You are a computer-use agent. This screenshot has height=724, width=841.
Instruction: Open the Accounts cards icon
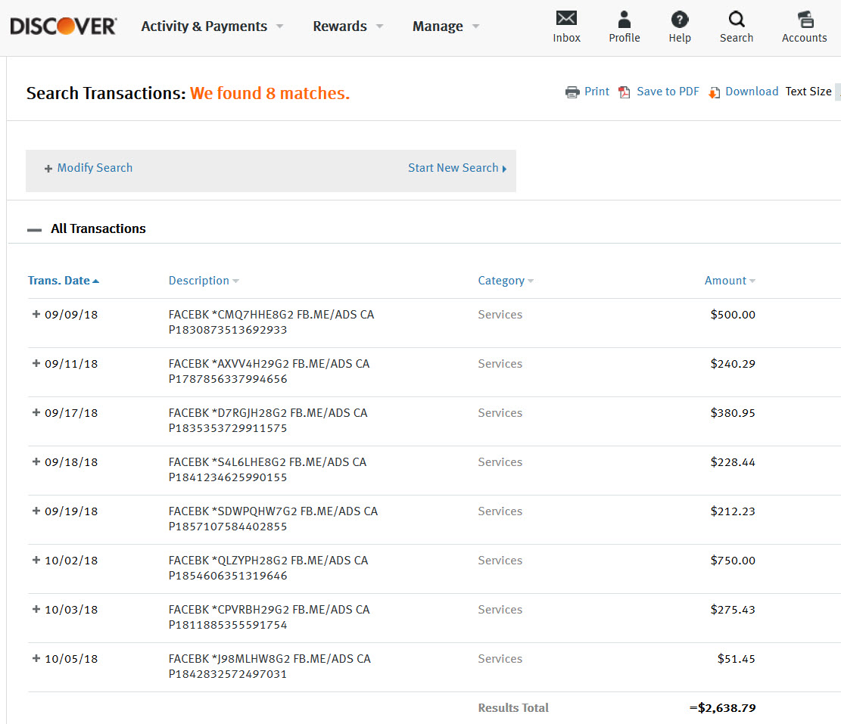(x=805, y=20)
